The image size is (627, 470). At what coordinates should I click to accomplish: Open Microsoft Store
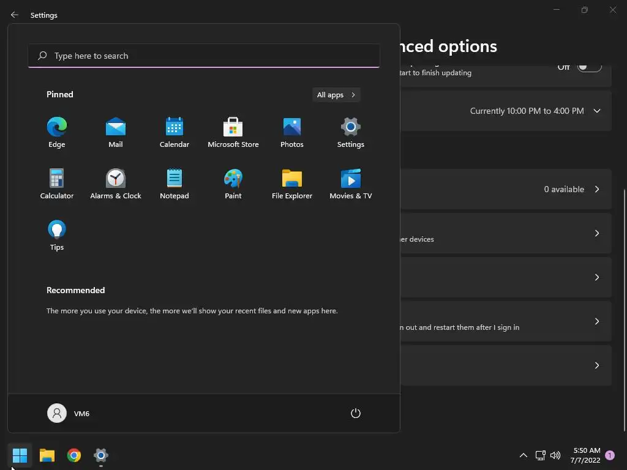pos(233,133)
